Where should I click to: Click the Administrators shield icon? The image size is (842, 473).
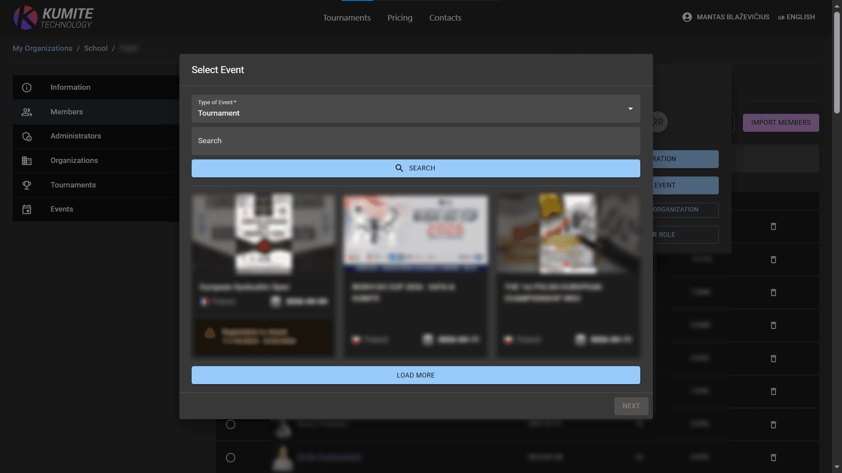point(27,136)
